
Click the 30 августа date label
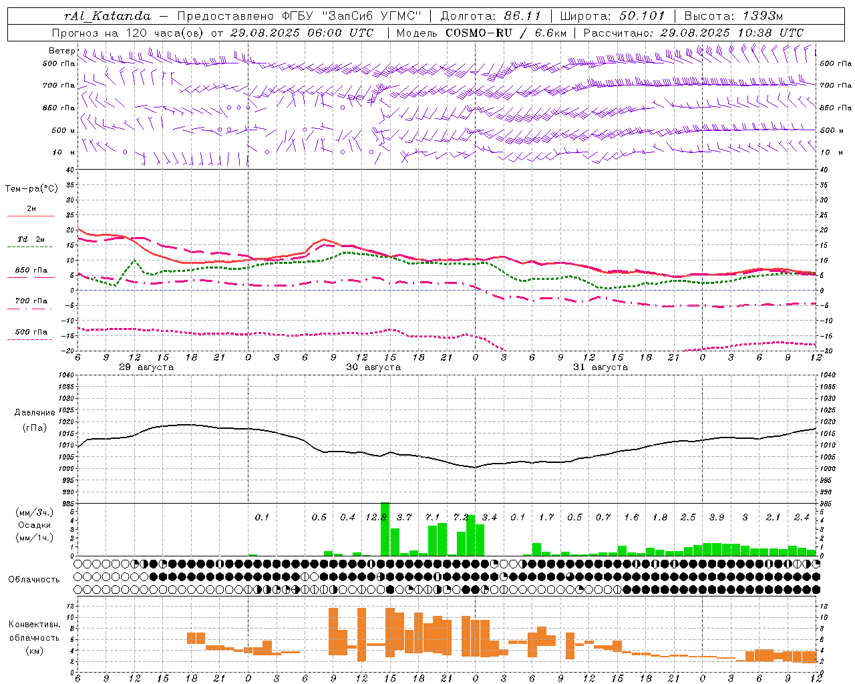[373, 367]
